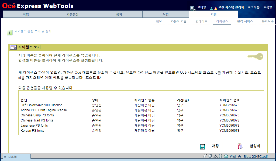276x161 pixels.
Task: Click the 라이센스 보기 section header
Action: (138, 47)
